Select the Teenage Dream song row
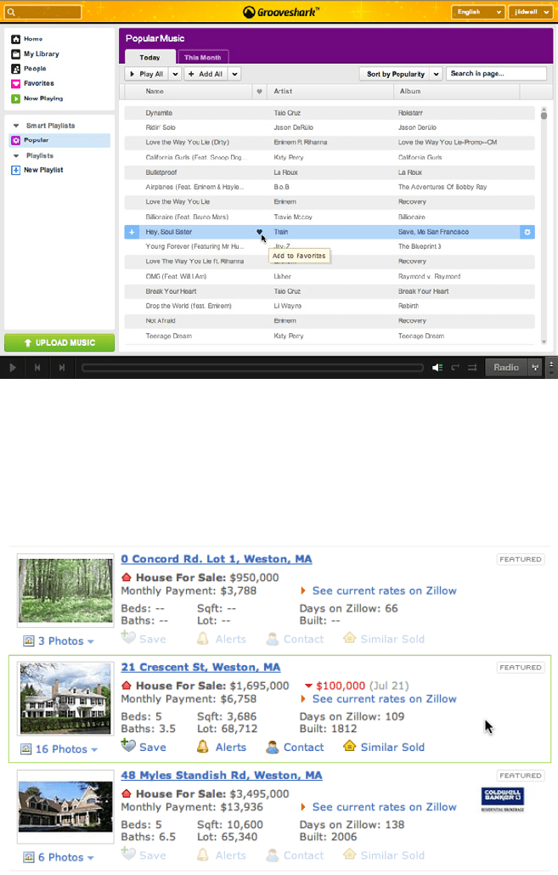This screenshot has width=558, height=875. tap(330, 336)
